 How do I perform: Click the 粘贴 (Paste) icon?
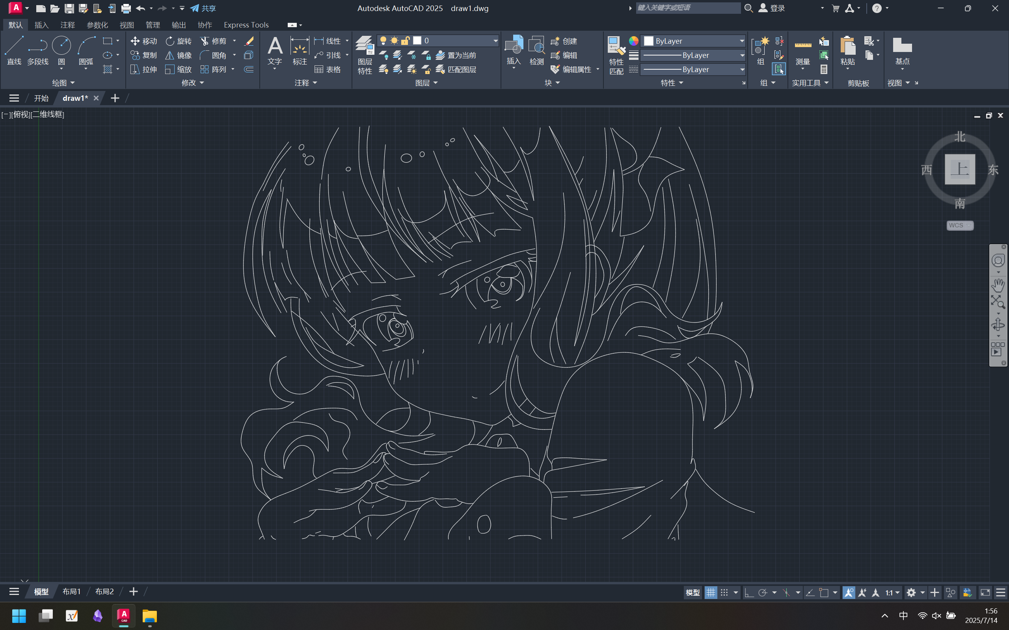847,51
